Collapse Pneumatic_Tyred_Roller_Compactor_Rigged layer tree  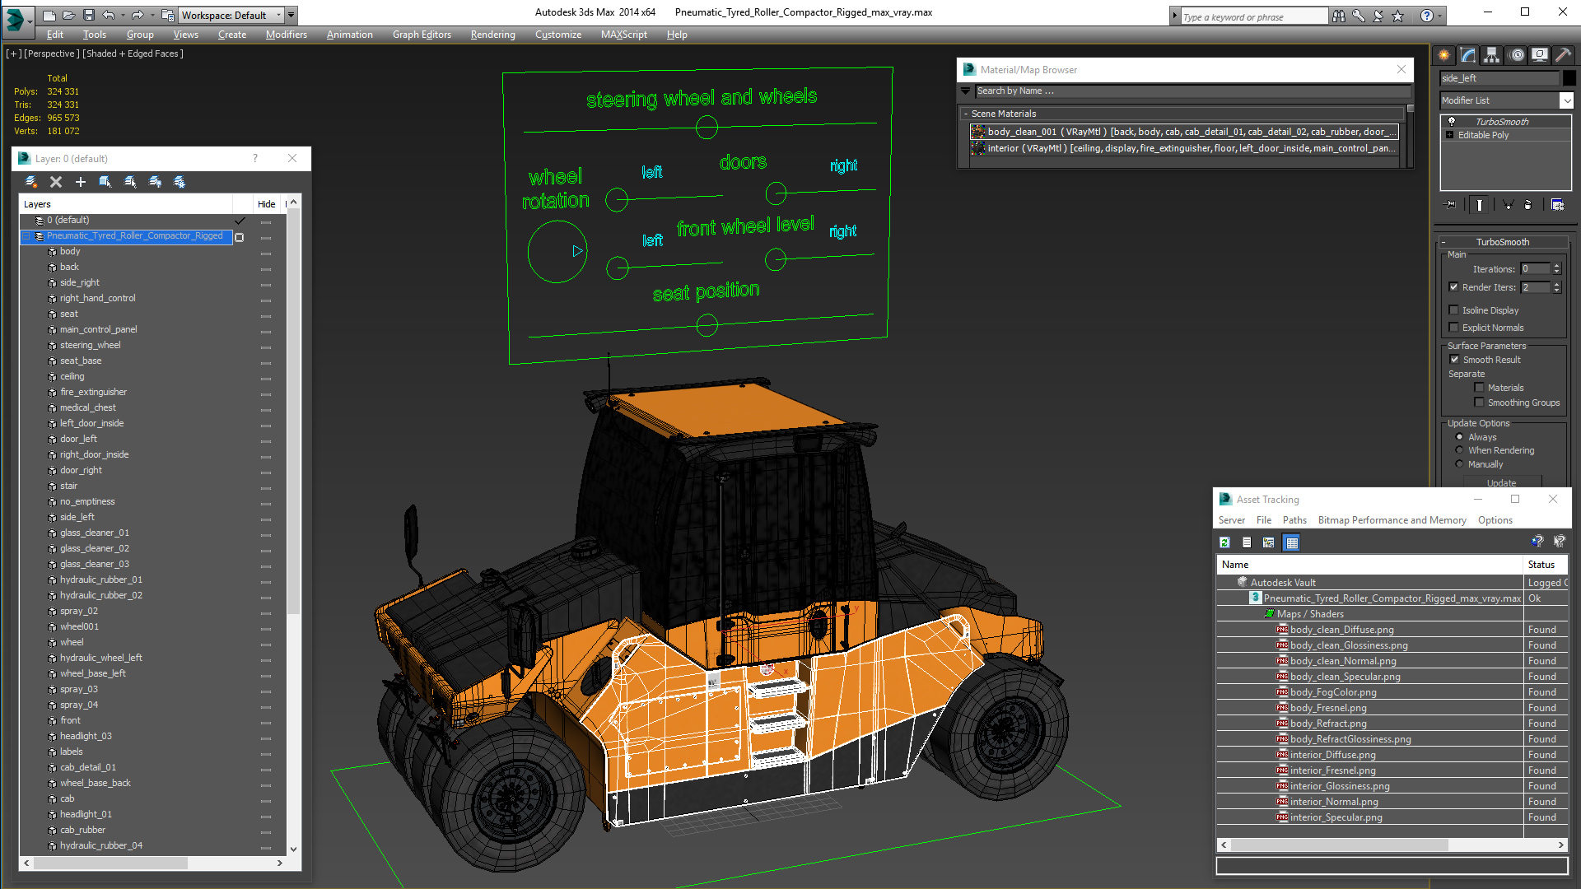[26, 236]
